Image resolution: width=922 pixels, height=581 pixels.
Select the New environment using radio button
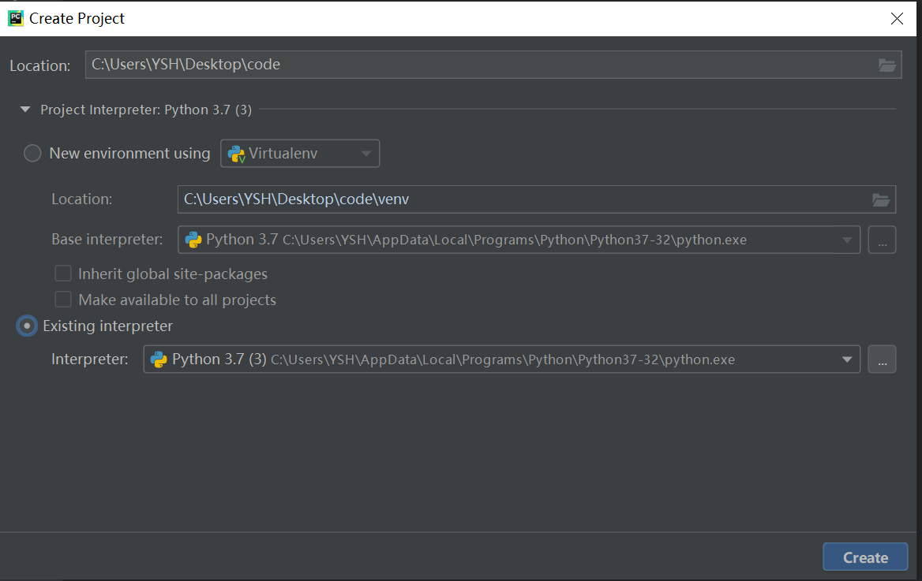pyautogui.click(x=32, y=153)
